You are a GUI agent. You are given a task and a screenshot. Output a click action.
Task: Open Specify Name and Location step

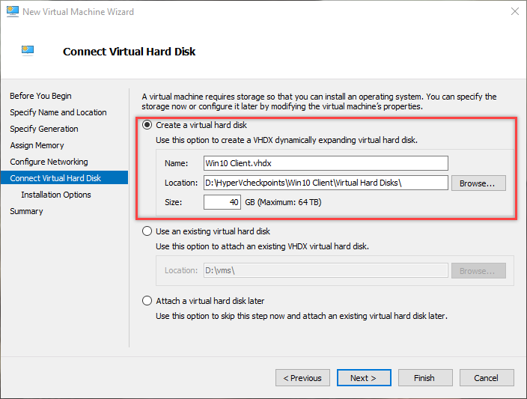pyautogui.click(x=58, y=112)
